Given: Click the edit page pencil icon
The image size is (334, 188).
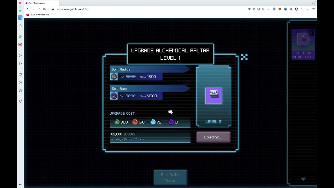Looking at the screenshot, I should (x=249, y=9).
